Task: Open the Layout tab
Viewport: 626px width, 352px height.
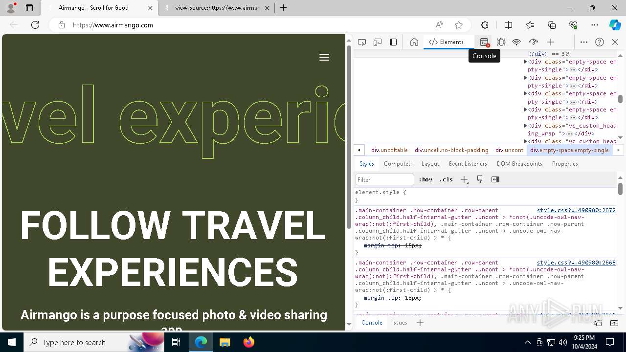Action: (430, 164)
